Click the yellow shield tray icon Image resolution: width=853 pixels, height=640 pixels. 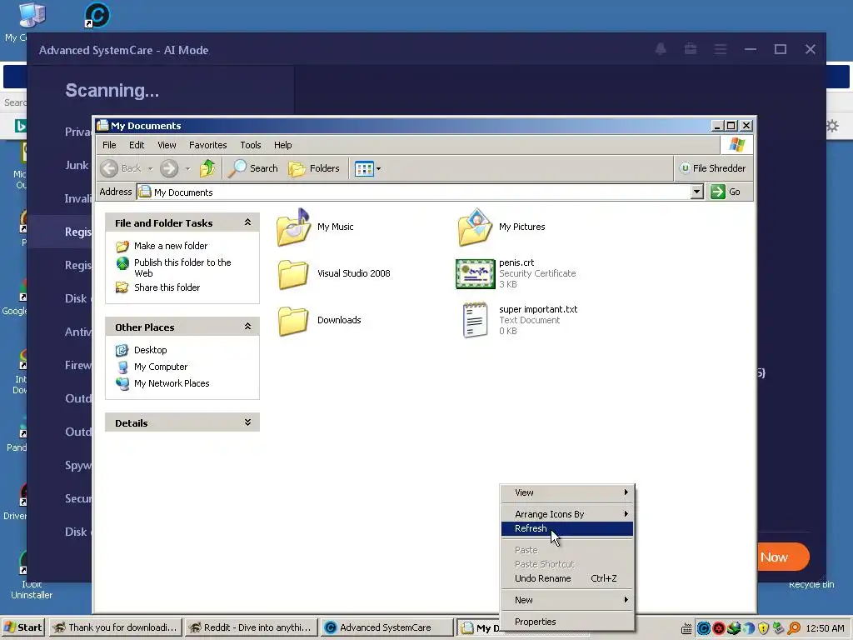[763, 628]
